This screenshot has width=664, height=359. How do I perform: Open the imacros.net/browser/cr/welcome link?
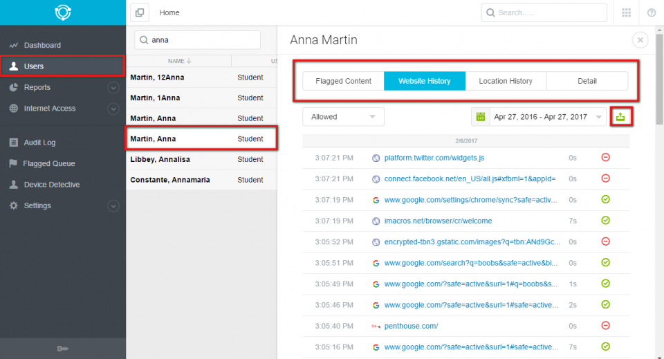tap(438, 221)
